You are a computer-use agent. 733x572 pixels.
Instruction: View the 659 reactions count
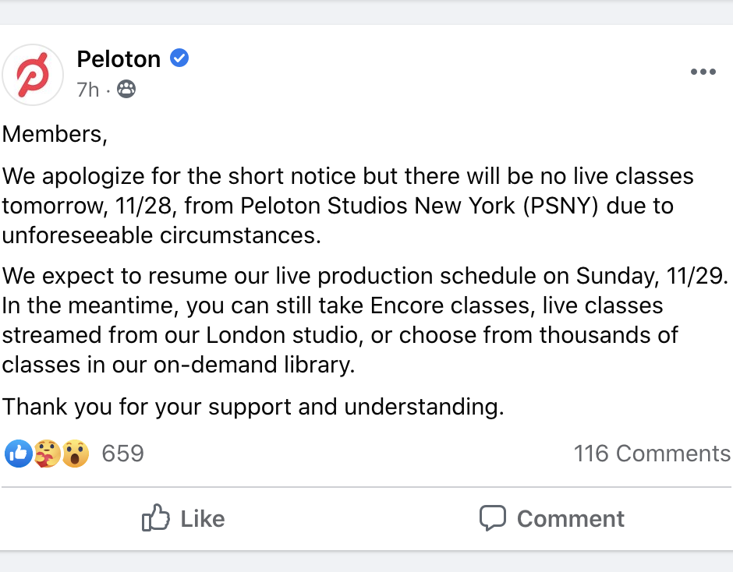(123, 454)
